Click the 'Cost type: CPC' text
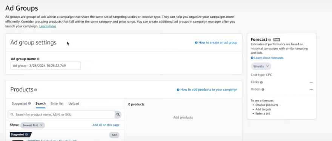This screenshot has height=141, width=332. (x=261, y=75)
